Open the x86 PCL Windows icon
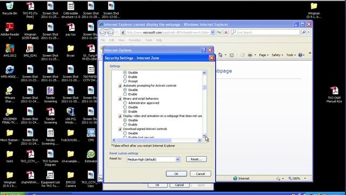Image resolution: width=346 pixels, height=195 pixels. pos(71,115)
